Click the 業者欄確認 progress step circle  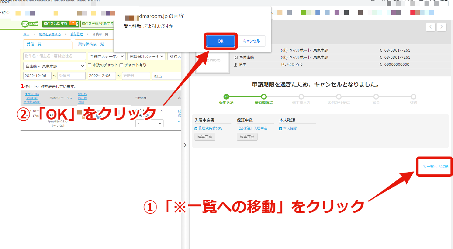[264, 96]
